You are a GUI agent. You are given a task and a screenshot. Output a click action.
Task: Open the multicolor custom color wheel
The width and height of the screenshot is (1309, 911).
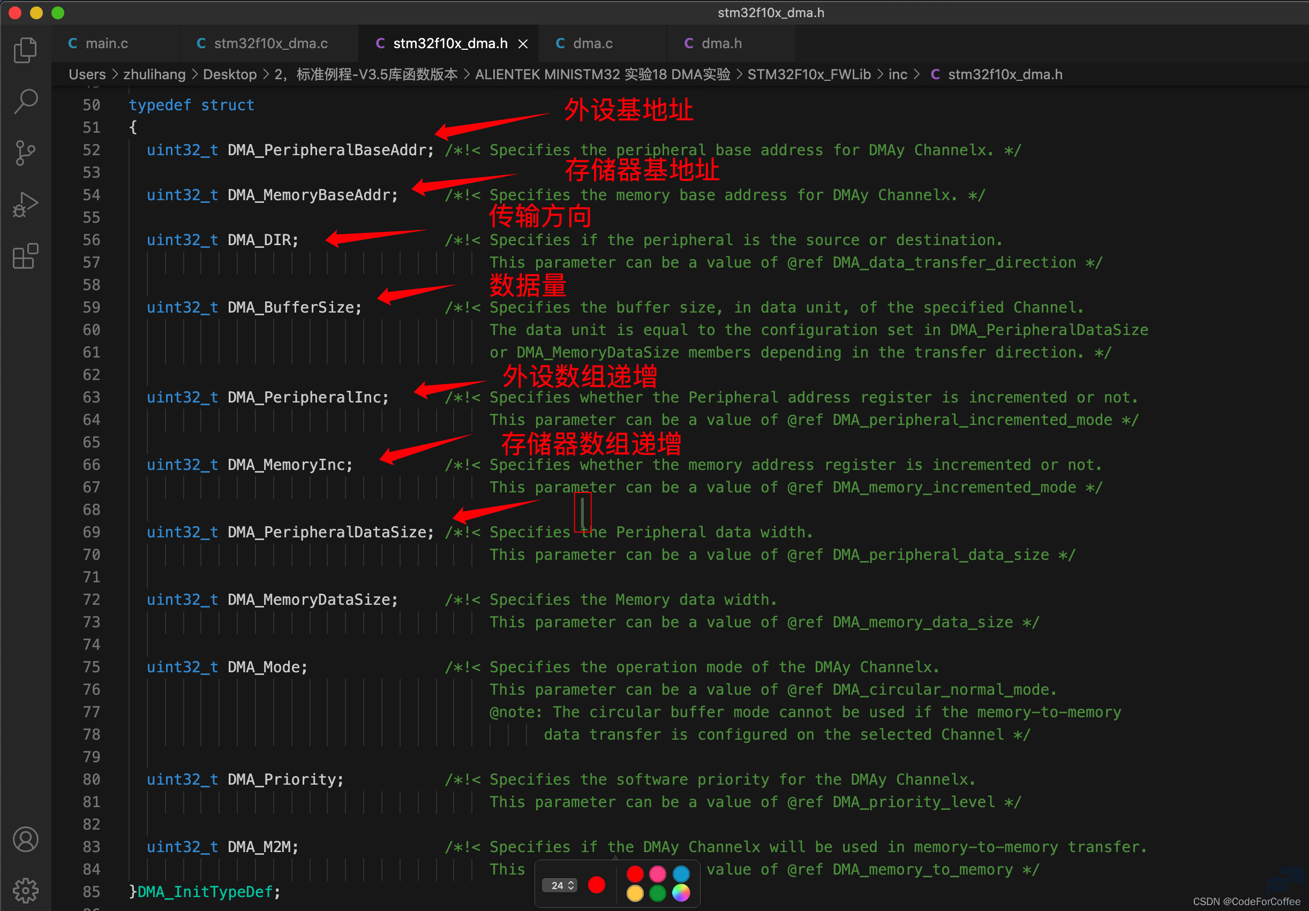(x=681, y=893)
